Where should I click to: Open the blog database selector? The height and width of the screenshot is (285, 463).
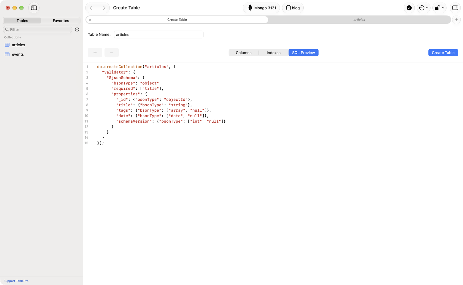tap(293, 8)
